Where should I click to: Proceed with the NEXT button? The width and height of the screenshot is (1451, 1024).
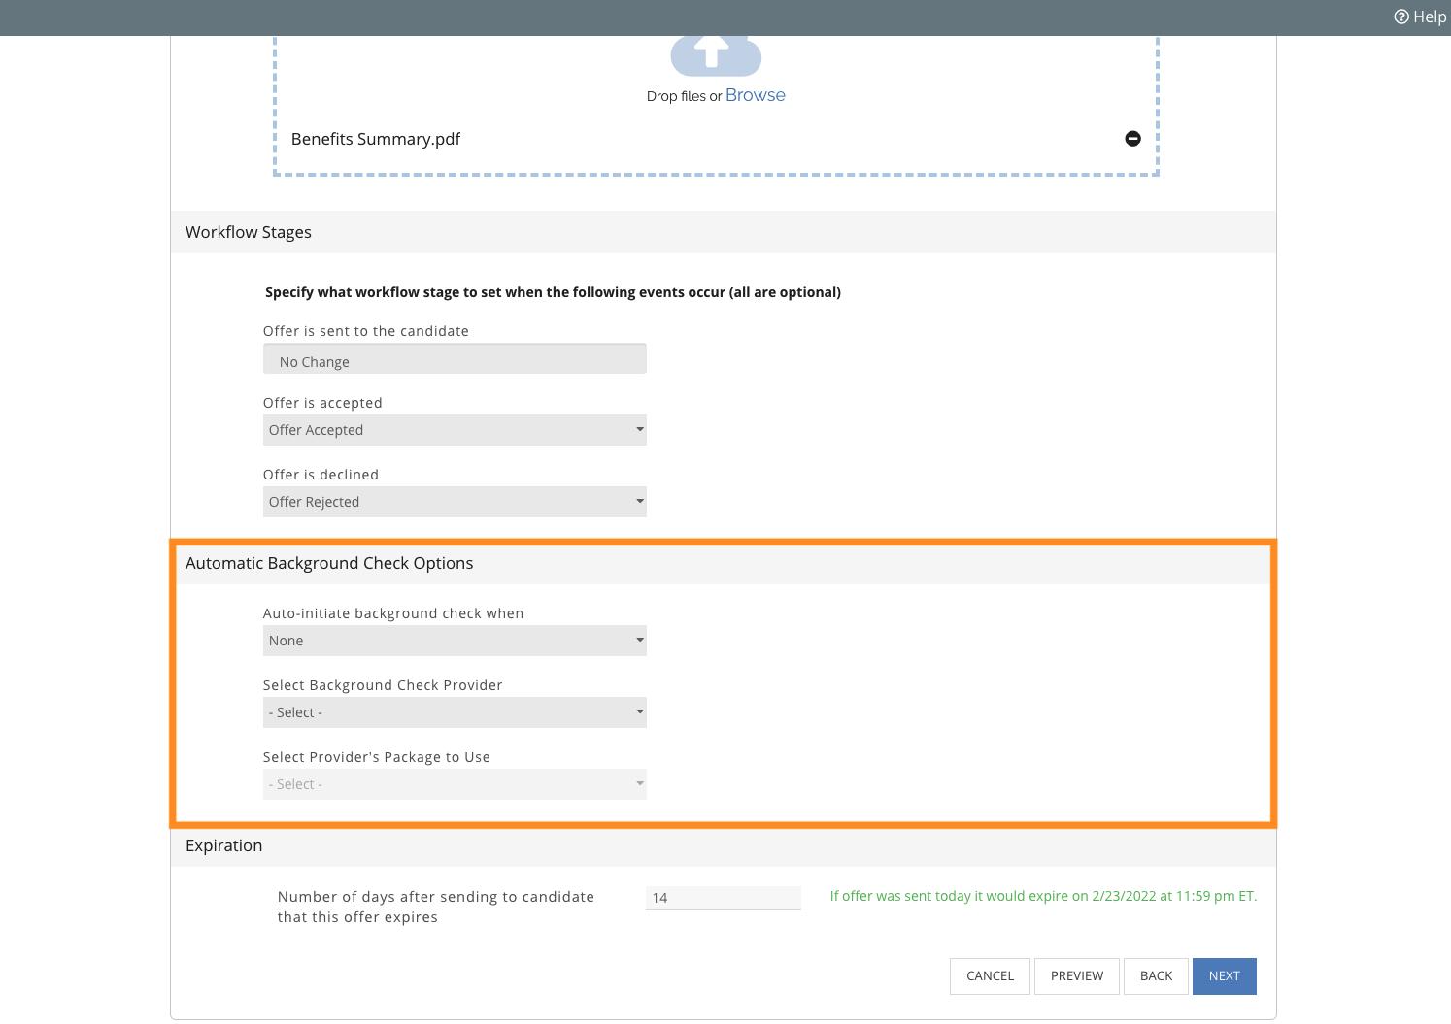[1224, 976]
